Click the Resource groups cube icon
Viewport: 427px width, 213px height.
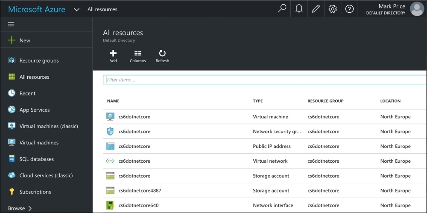(x=12, y=60)
